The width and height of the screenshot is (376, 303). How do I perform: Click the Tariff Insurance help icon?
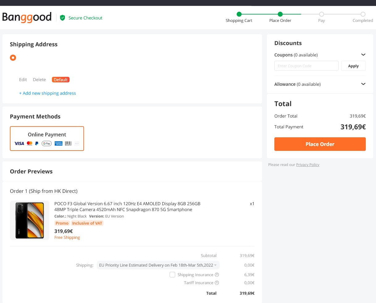(217, 283)
